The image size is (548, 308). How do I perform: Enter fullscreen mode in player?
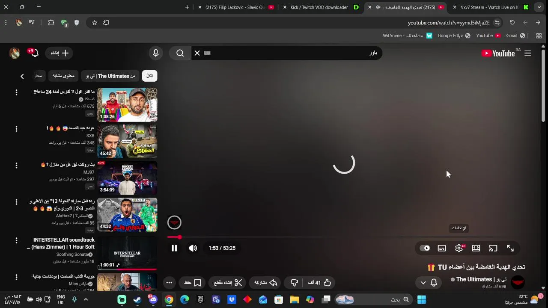(510, 248)
